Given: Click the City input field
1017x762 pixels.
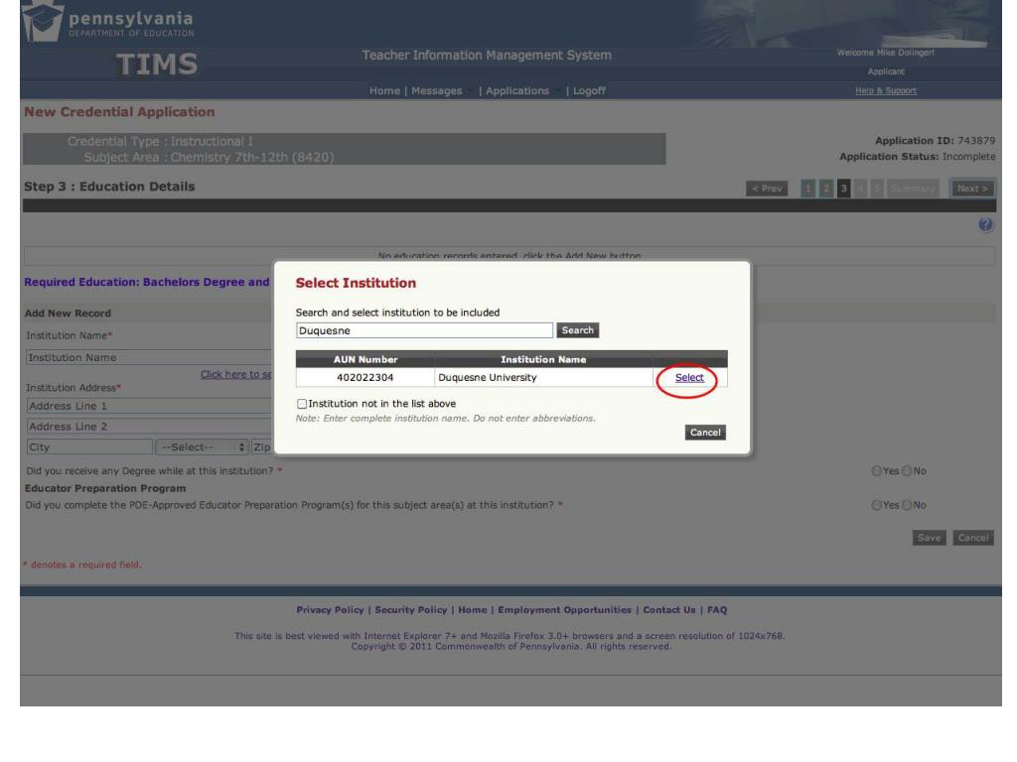Looking at the screenshot, I should [89, 447].
